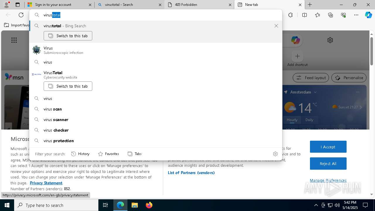Close the virustotal - Search tab

pyautogui.click(x=160, y=5)
